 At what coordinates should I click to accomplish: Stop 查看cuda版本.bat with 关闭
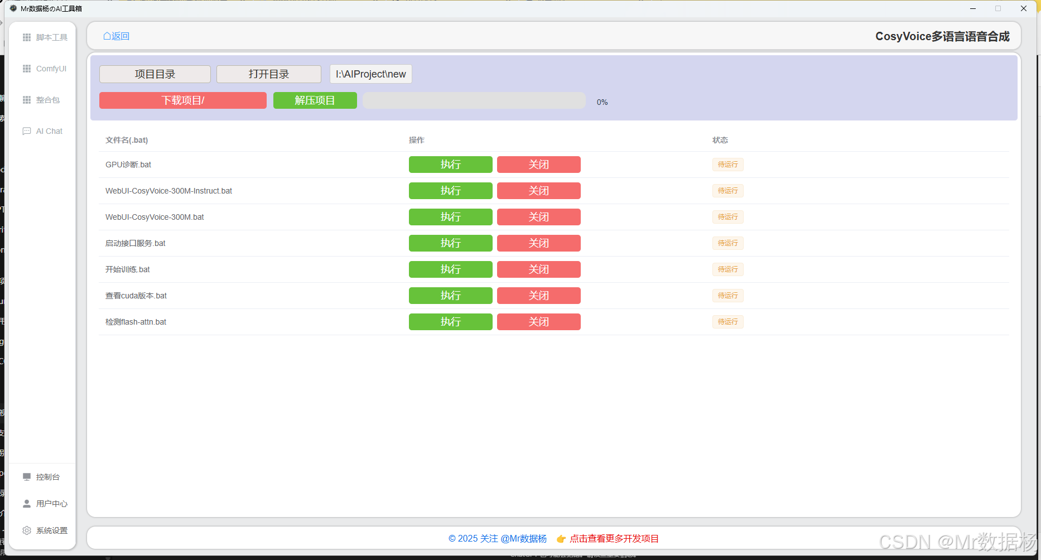539,296
